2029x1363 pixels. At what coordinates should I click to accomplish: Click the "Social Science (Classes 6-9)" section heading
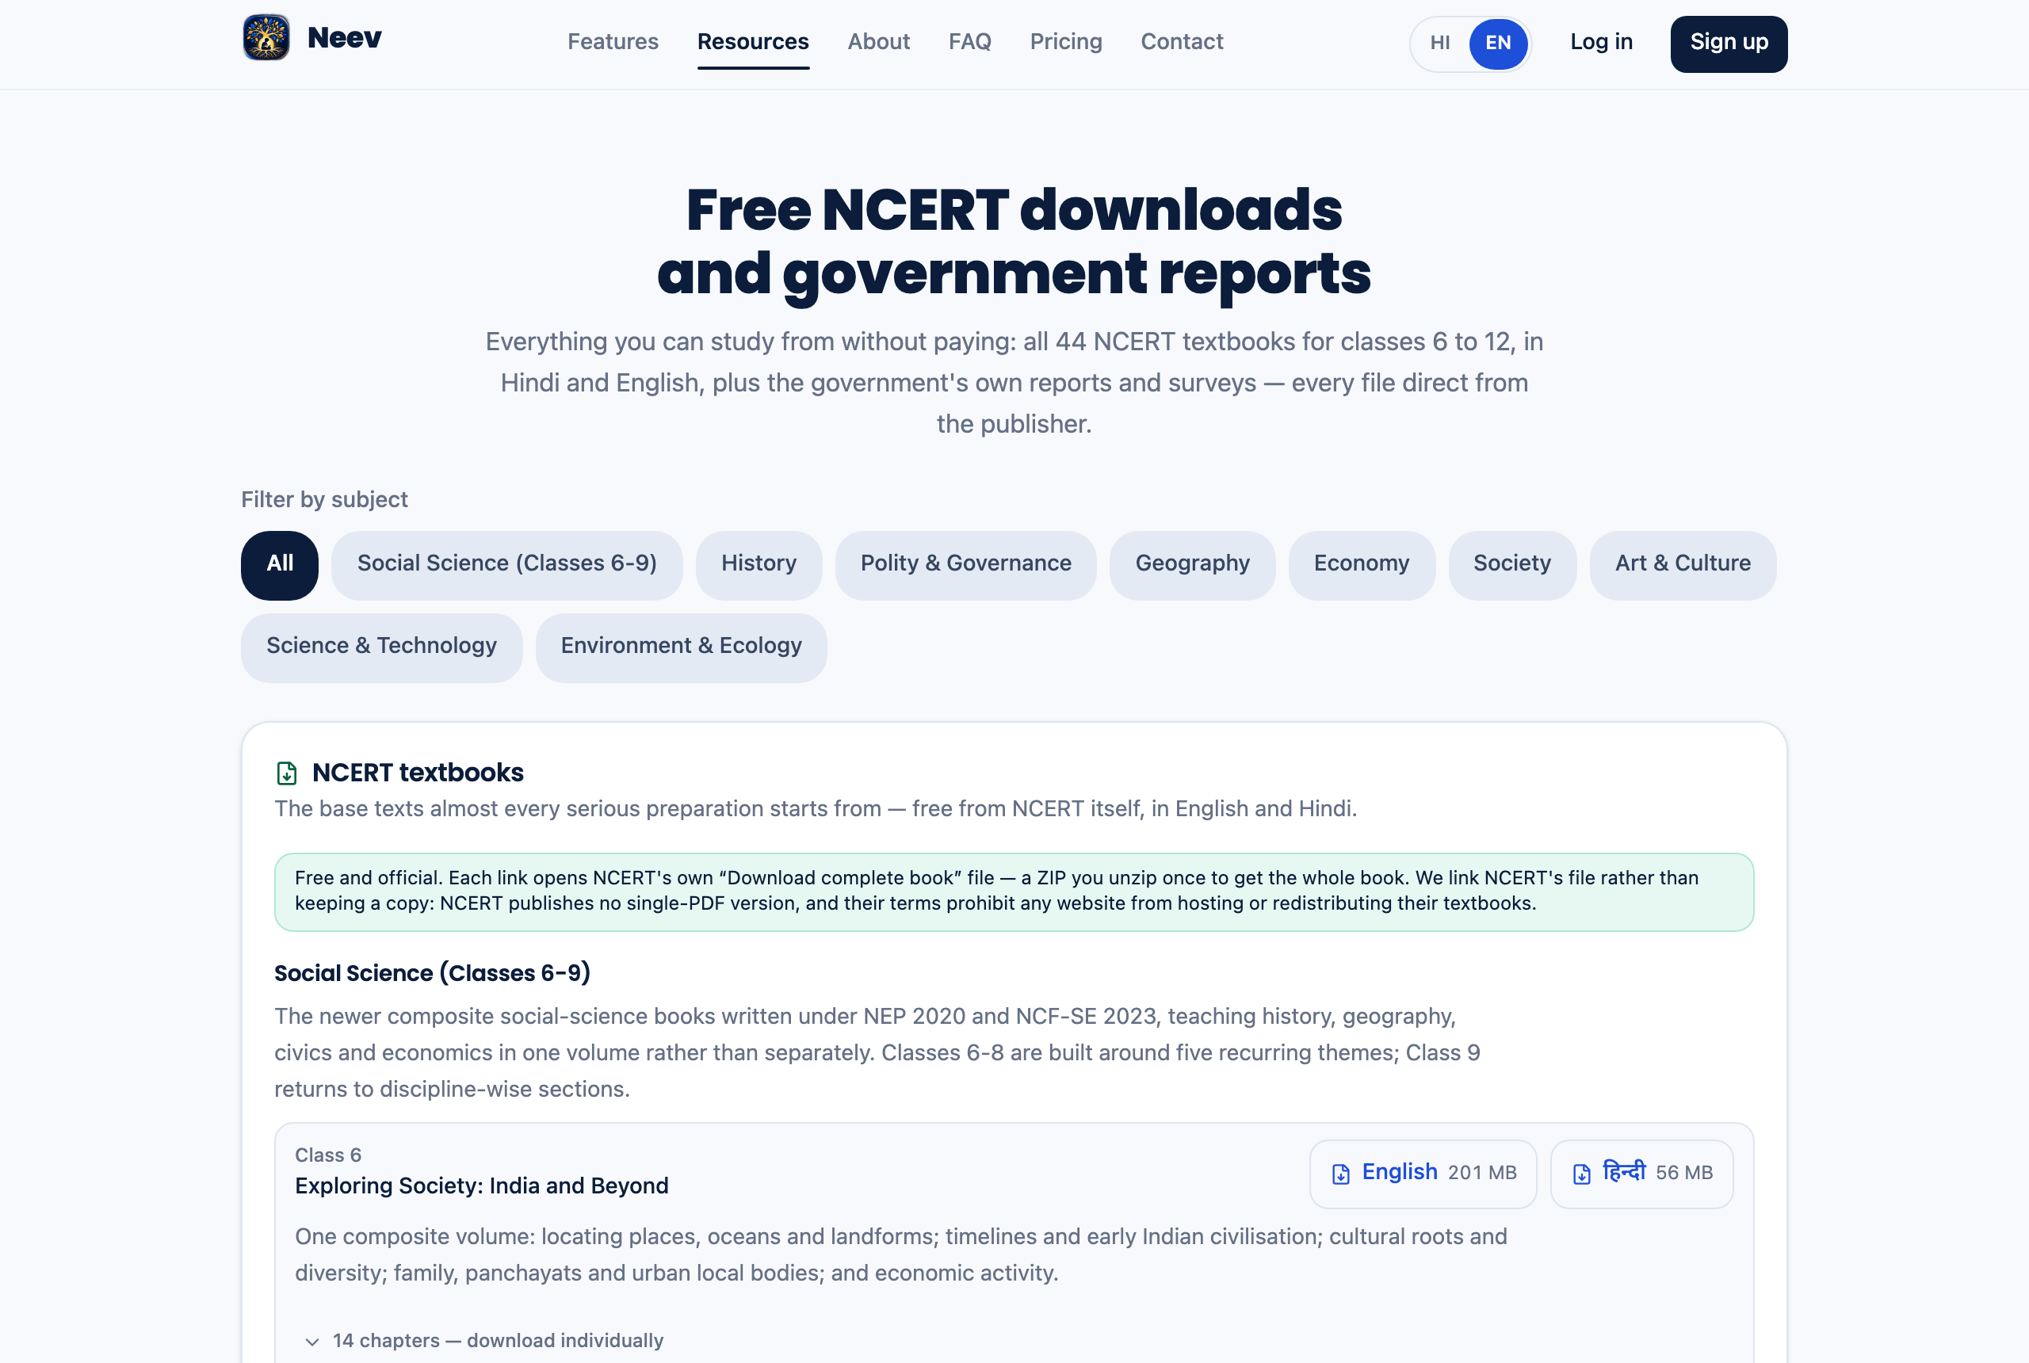coord(432,974)
